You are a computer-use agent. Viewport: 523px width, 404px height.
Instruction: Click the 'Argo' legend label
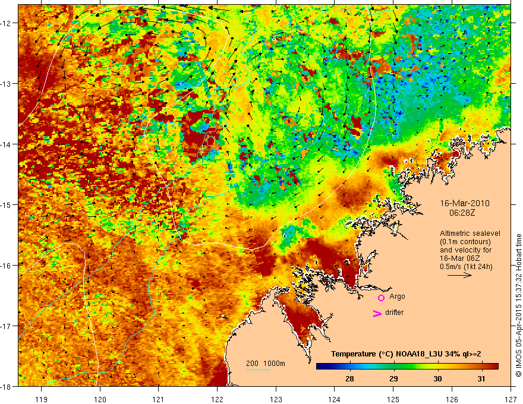pos(397,296)
